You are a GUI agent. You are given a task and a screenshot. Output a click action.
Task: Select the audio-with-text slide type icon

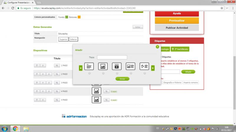(x=144, y=66)
